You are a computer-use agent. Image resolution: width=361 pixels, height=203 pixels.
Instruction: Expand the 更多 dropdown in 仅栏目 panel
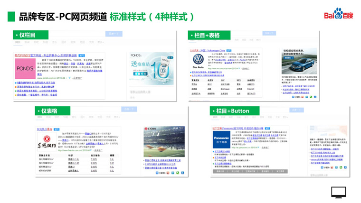[101, 42]
